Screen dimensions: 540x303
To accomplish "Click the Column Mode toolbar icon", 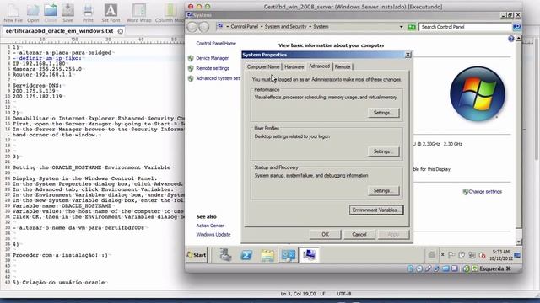I will [x=170, y=10].
